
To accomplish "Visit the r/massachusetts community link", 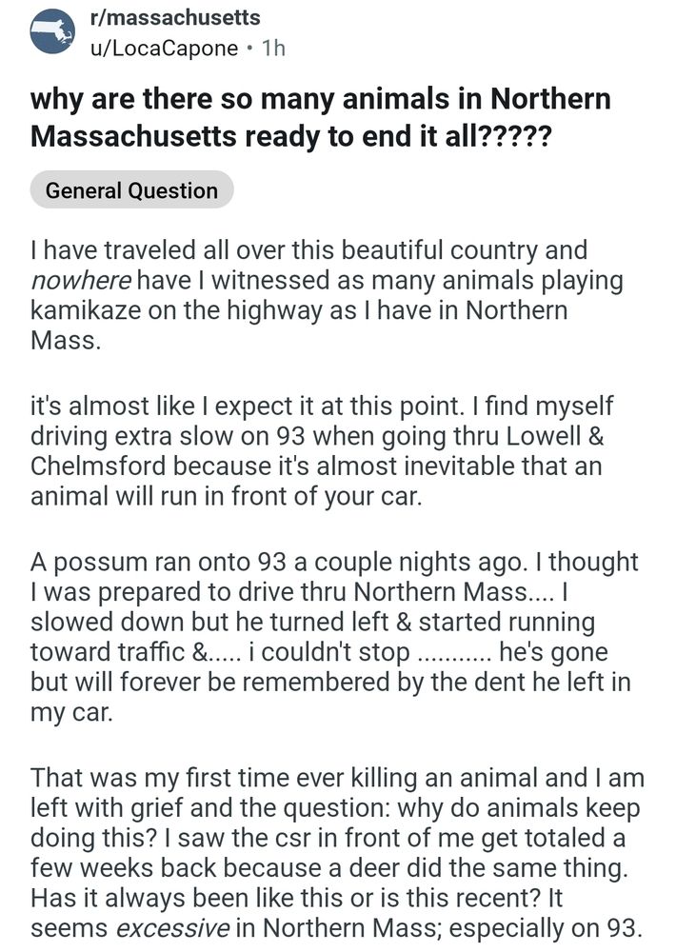I will (175, 17).
